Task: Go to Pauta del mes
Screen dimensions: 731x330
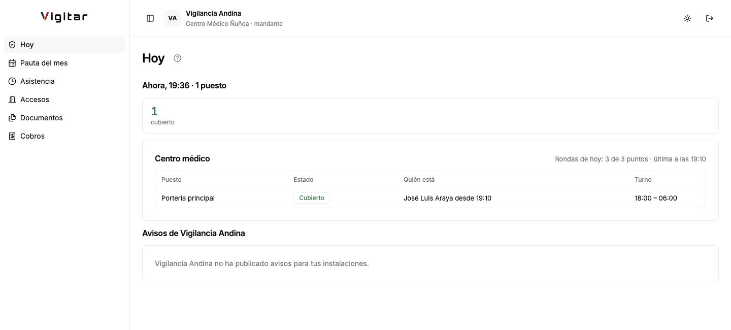Action: 64,63
